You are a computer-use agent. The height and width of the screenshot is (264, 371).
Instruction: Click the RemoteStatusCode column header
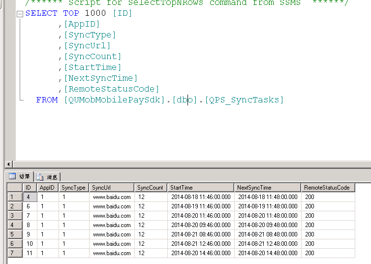(327, 188)
